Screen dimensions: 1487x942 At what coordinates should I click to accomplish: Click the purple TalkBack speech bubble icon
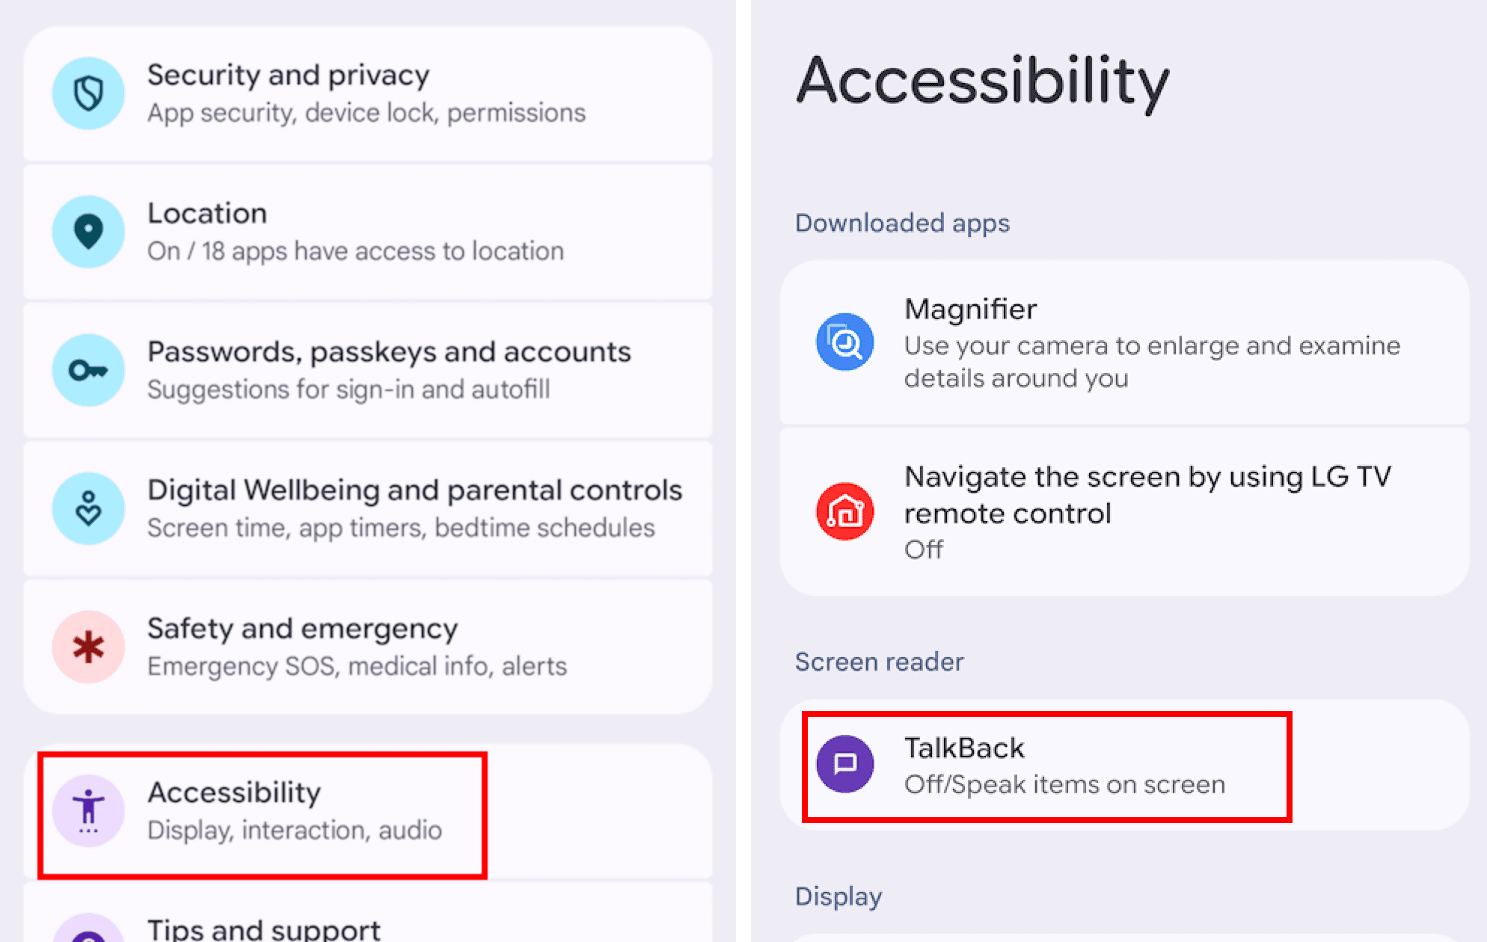click(845, 764)
